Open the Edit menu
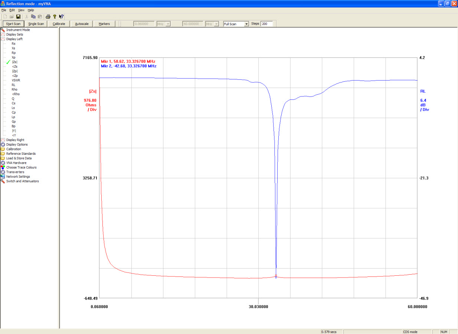This screenshot has width=458, height=334. tap(12, 10)
